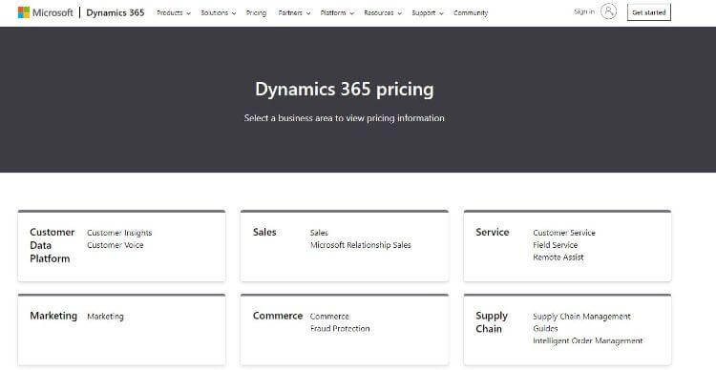
Task: Select the Customer Data Platform heading
Action: 53,245
